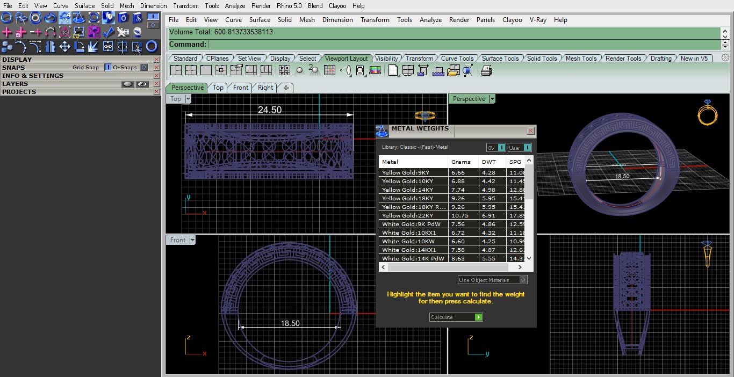
Task: Click the rotate arrow square icon
Action: (x=79, y=46)
